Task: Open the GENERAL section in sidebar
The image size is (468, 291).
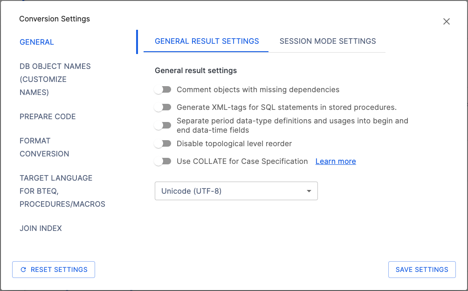Action: (37, 42)
